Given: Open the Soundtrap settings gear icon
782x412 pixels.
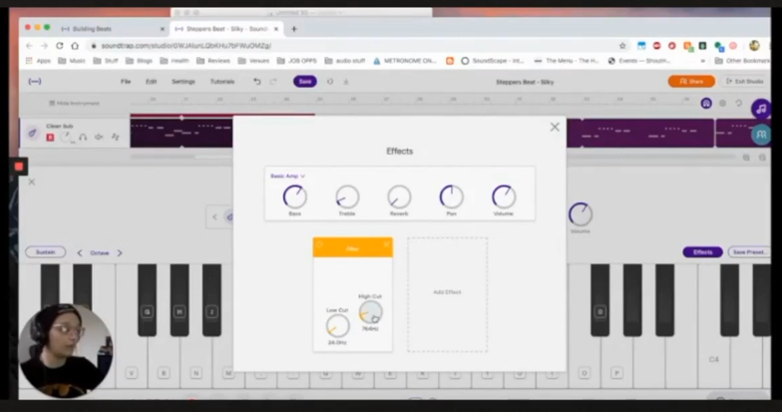Looking at the screenshot, I should tap(723, 103).
